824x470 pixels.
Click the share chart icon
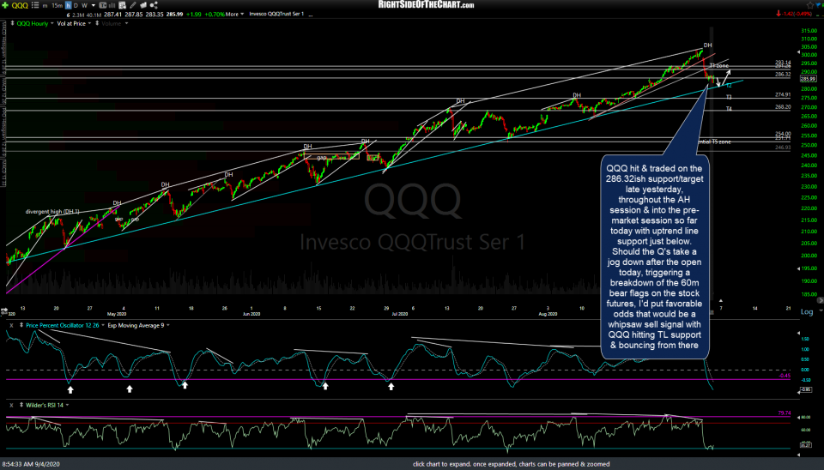(154, 5)
